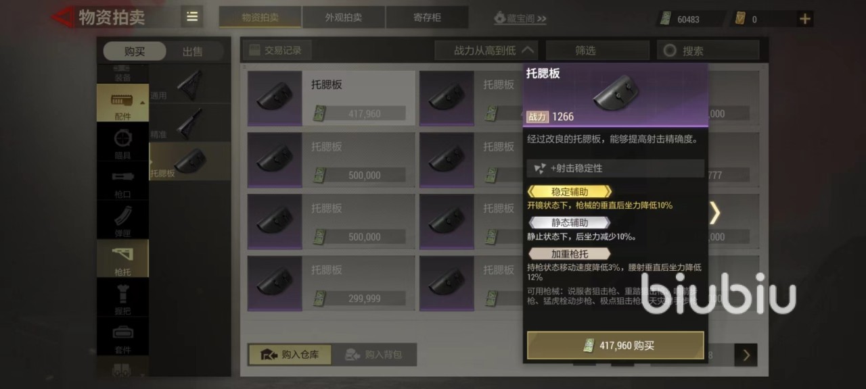Open the 交易记录 transaction records
The width and height of the screenshot is (866, 389).
click(x=275, y=49)
